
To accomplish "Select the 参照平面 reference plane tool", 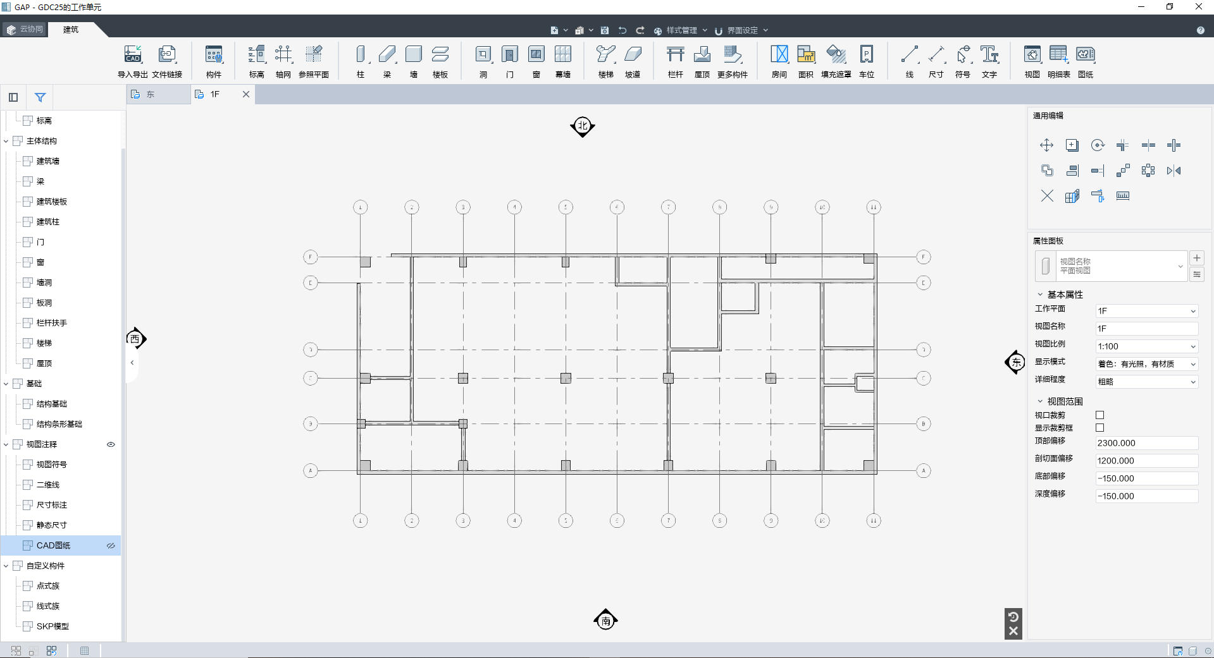I will point(314,61).
